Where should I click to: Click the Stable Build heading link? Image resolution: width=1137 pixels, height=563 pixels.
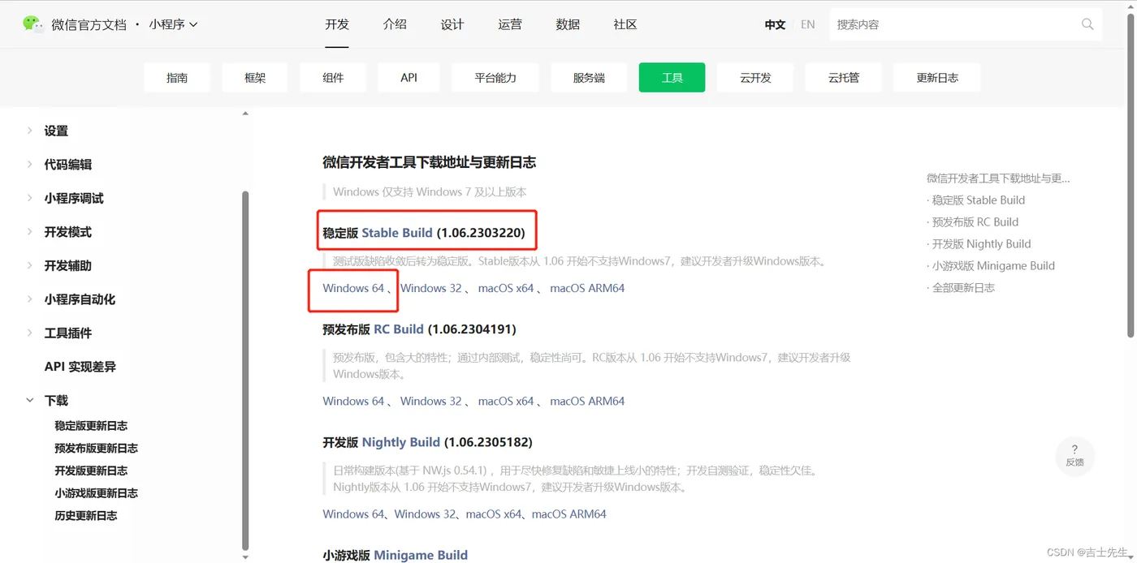coord(397,233)
